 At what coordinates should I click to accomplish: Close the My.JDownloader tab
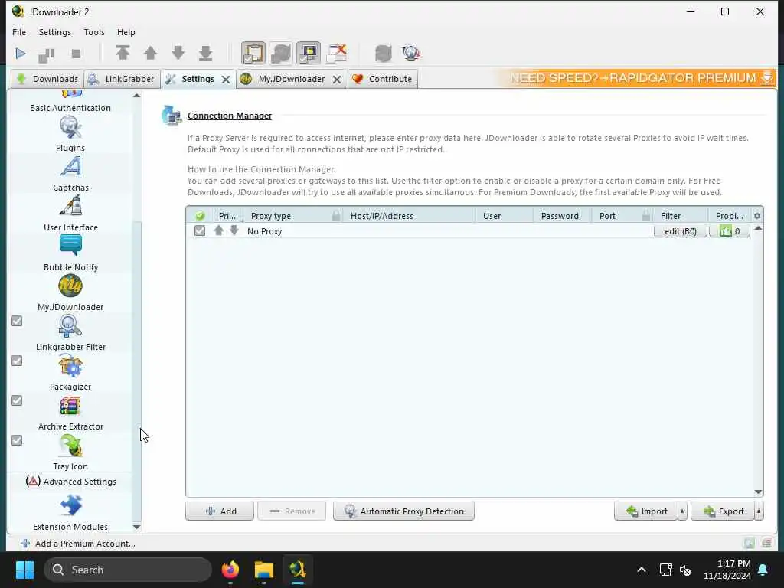tap(337, 80)
